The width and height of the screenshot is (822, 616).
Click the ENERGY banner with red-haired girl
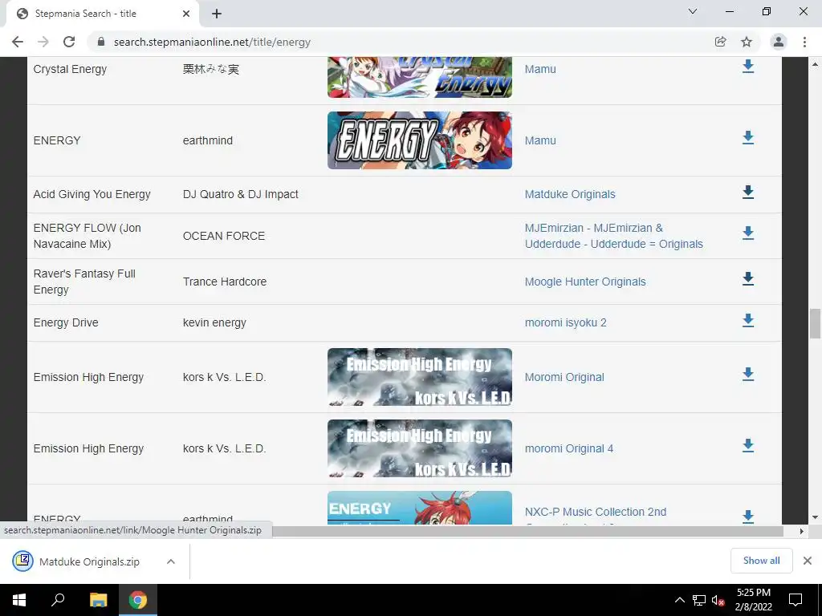pos(419,140)
